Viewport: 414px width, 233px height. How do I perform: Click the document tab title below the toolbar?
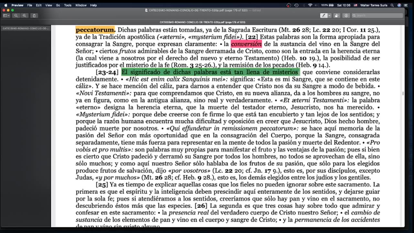click(202, 22)
